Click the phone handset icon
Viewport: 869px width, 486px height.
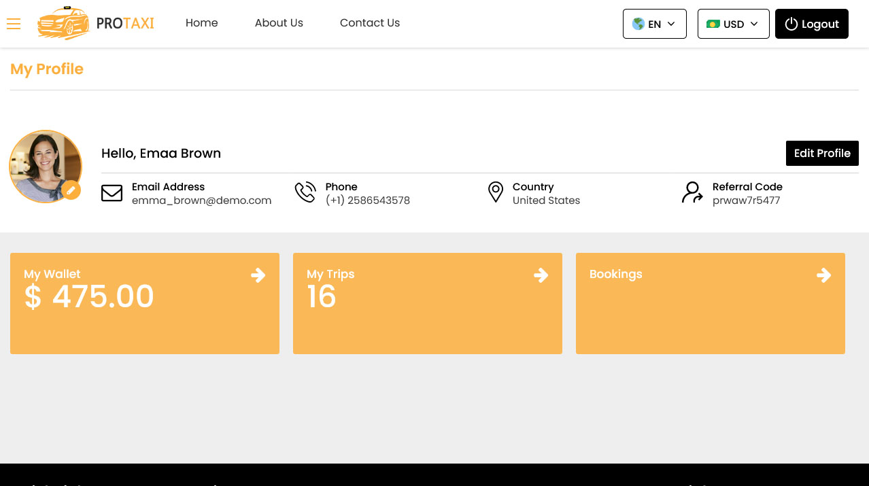coord(305,192)
